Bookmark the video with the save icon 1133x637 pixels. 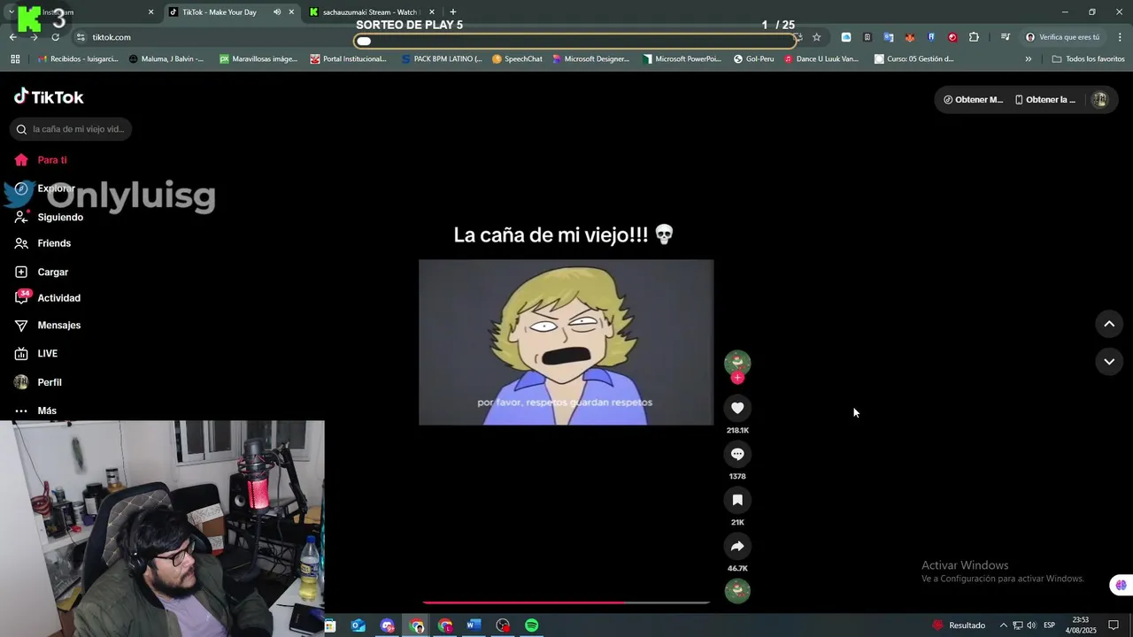(x=737, y=500)
